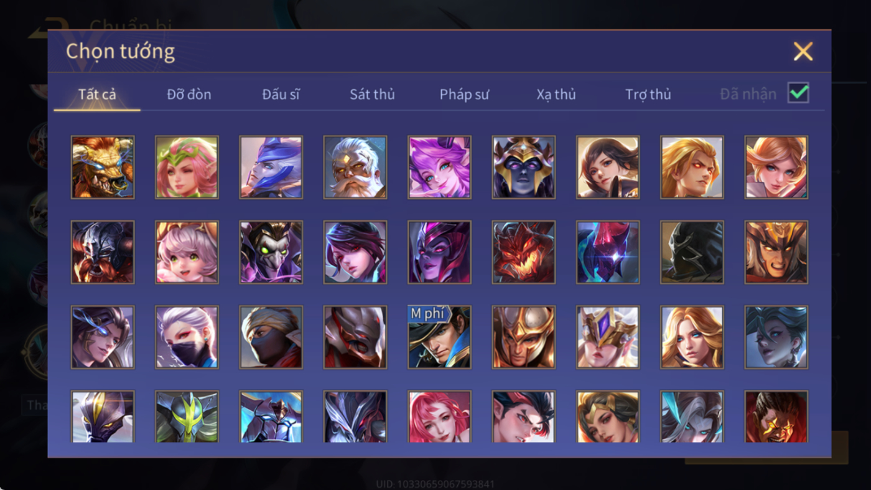Screen dimensions: 871x490
Task: Switch to the "Đỡ đòn" tab
Action: (189, 95)
